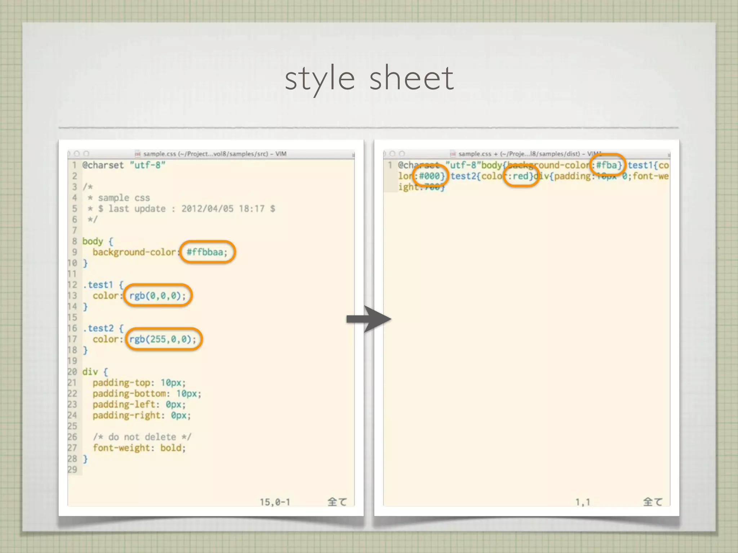
Task: Click the "red" color value in minified output
Action: click(x=520, y=176)
